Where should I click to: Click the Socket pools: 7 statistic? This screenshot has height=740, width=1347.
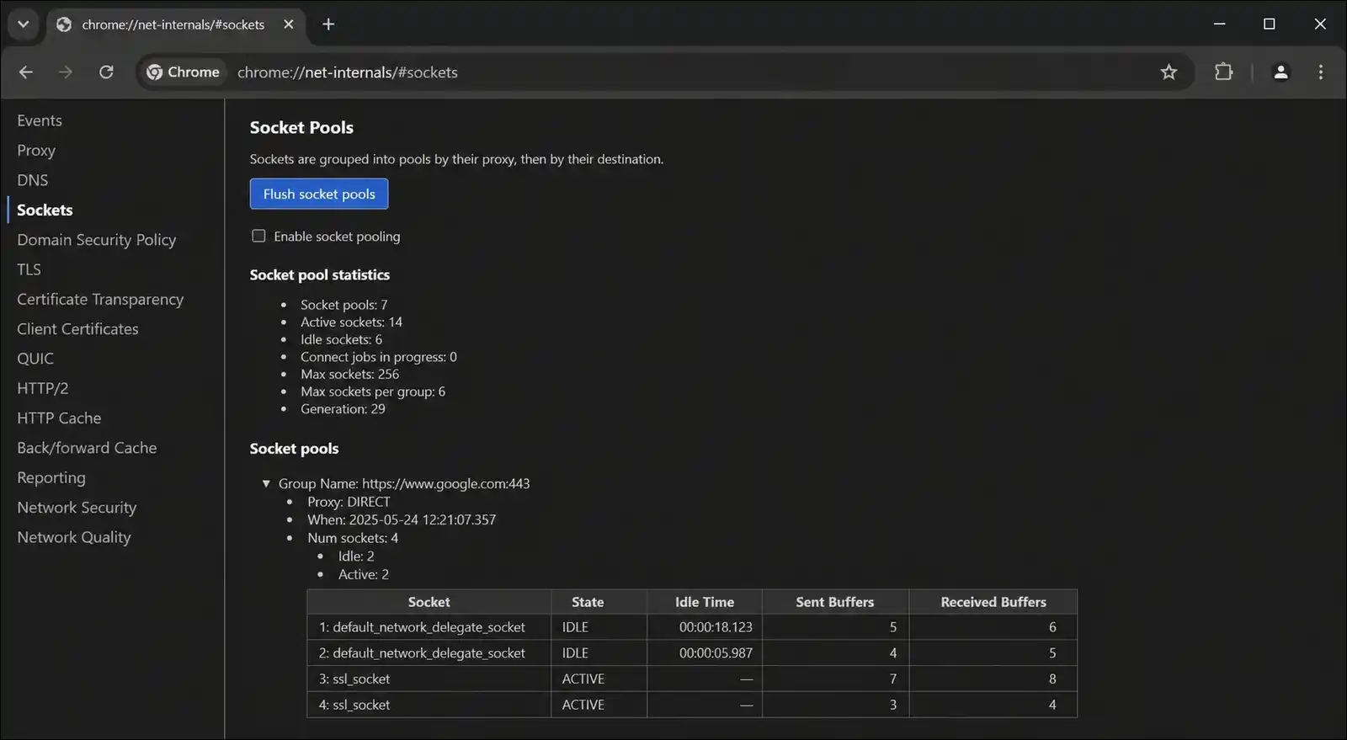click(x=344, y=305)
